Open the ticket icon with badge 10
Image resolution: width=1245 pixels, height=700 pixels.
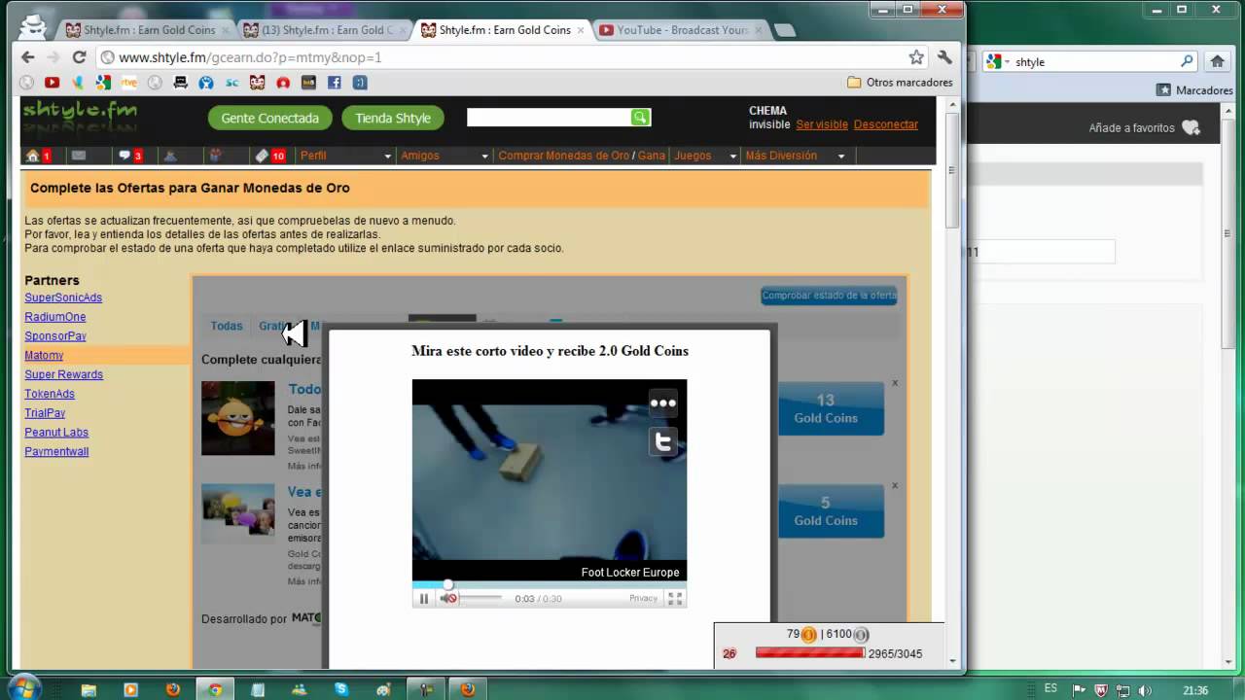tap(262, 156)
